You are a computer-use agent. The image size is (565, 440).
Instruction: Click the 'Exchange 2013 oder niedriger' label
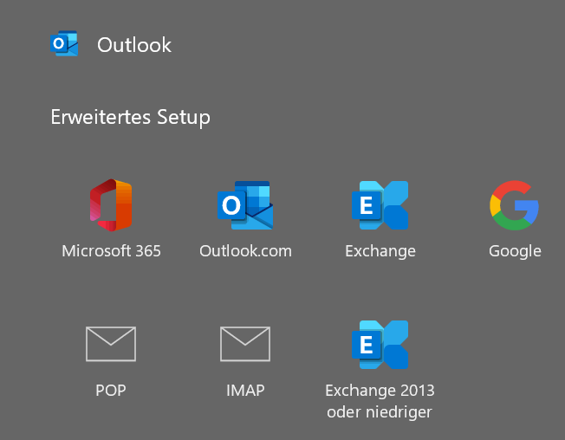pos(380,402)
